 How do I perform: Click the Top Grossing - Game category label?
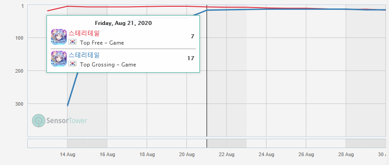tap(108, 65)
